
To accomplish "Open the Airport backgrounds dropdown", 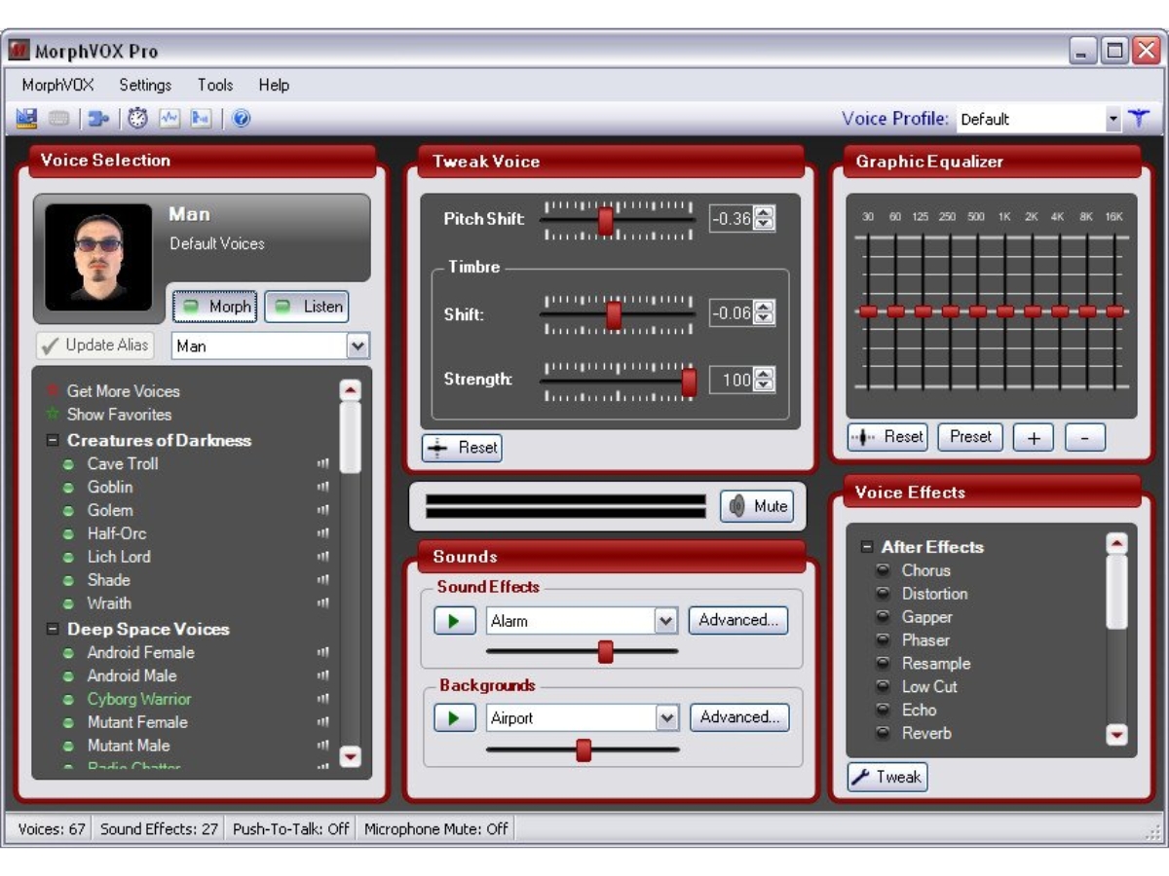I will click(667, 718).
